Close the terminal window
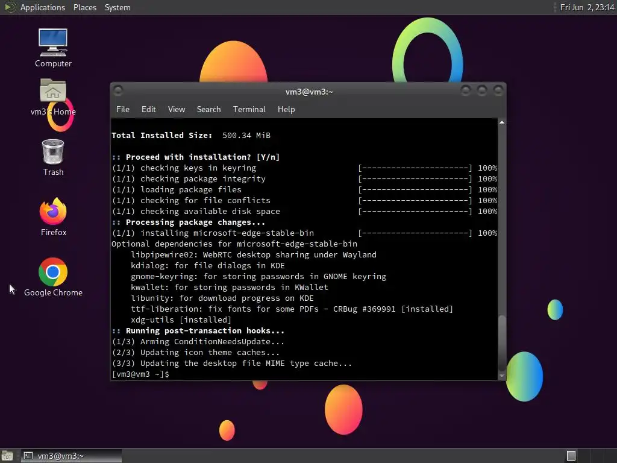The width and height of the screenshot is (617, 463). [498, 91]
